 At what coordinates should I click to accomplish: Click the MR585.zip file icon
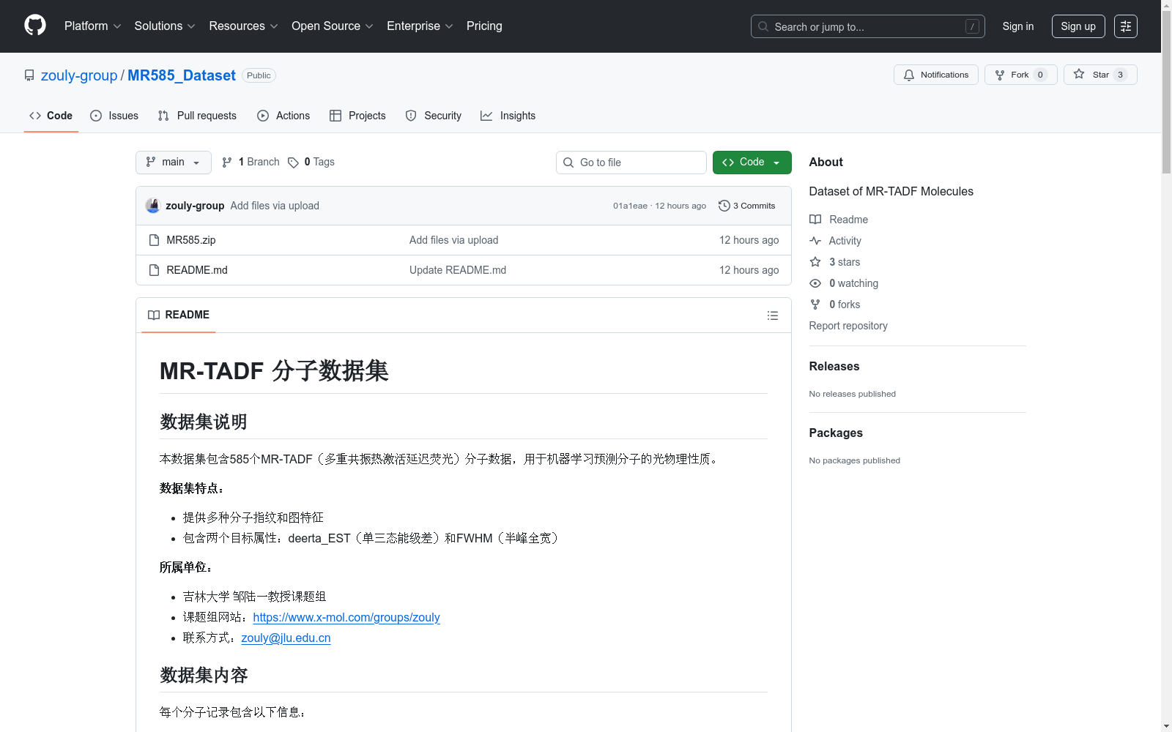pos(154,240)
